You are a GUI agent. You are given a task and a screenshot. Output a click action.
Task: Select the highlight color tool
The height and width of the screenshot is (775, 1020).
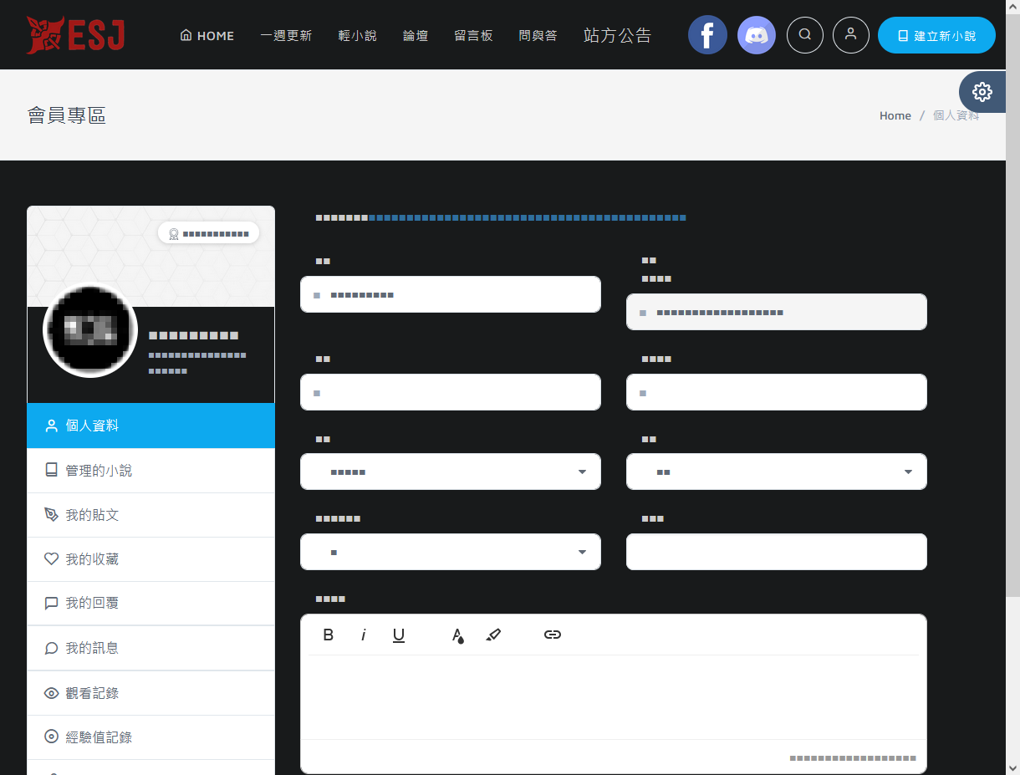click(x=493, y=635)
